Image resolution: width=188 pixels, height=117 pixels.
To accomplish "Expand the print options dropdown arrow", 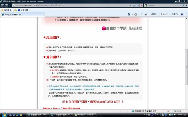I will [x=149, y=14].
